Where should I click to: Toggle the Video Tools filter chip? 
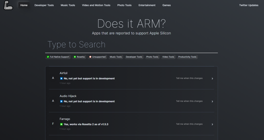tap(168, 57)
